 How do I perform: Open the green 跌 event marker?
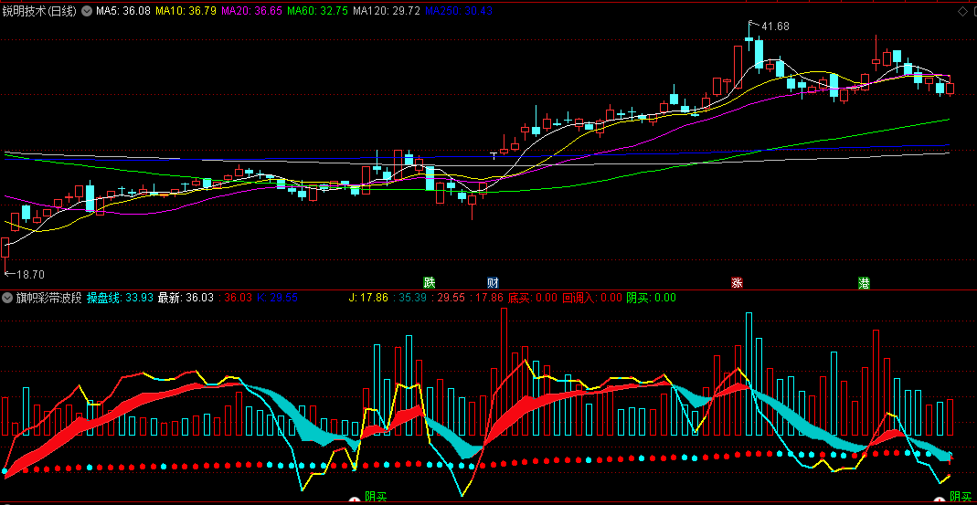click(429, 283)
